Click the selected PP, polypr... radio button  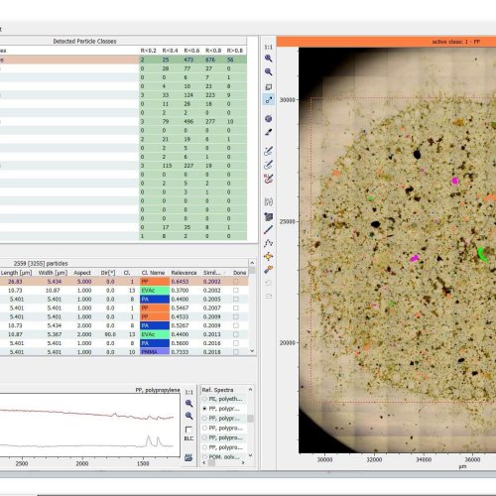coord(204,409)
